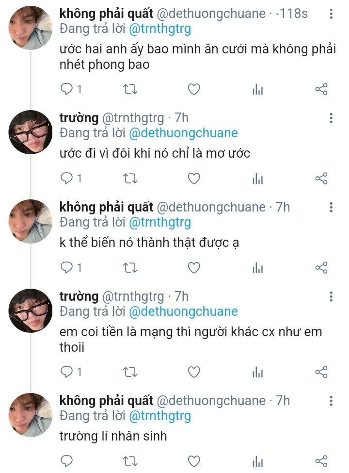Reply to the 'nhét phong bao' tweet

point(67,89)
